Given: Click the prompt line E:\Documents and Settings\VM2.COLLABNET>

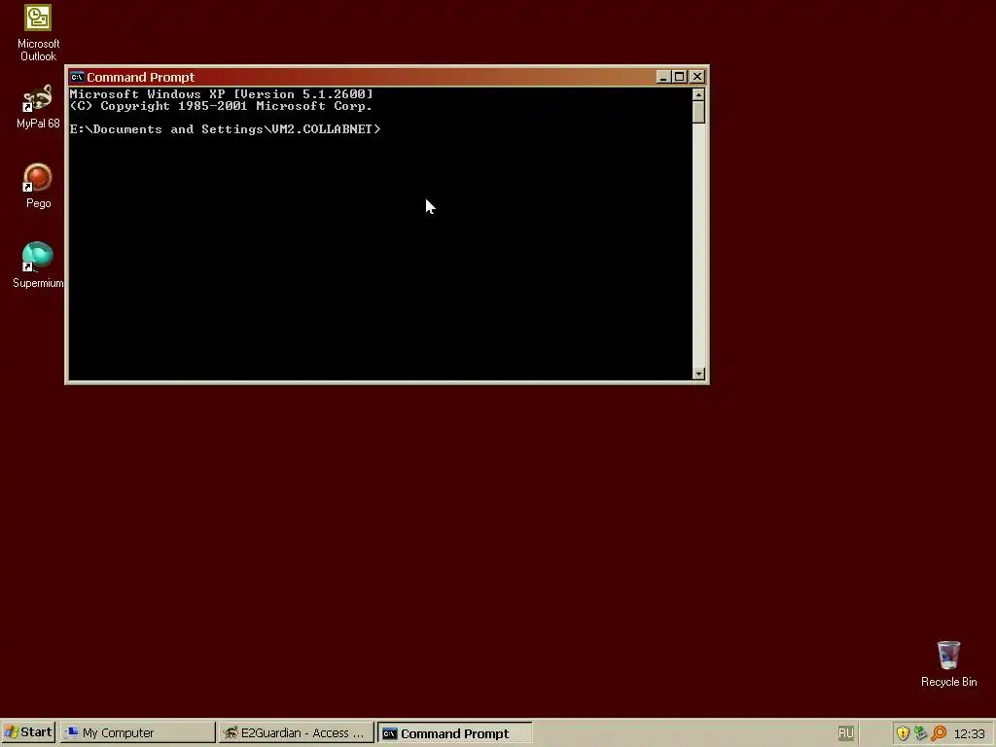Looking at the screenshot, I should pos(225,129).
